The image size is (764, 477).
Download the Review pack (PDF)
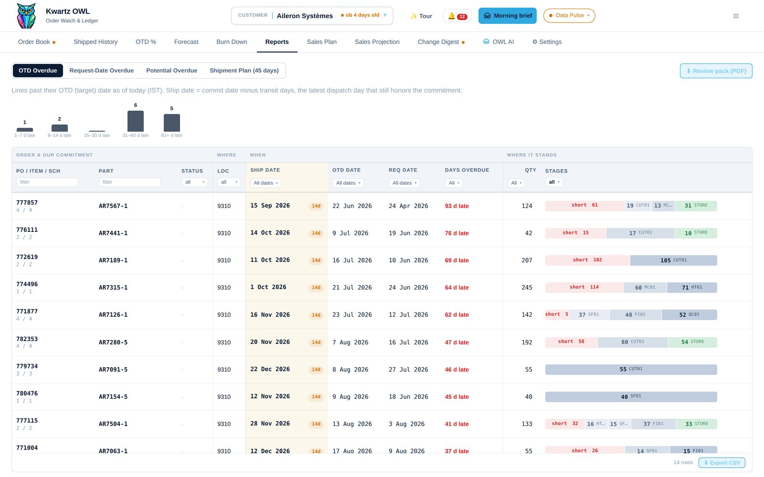(x=716, y=71)
